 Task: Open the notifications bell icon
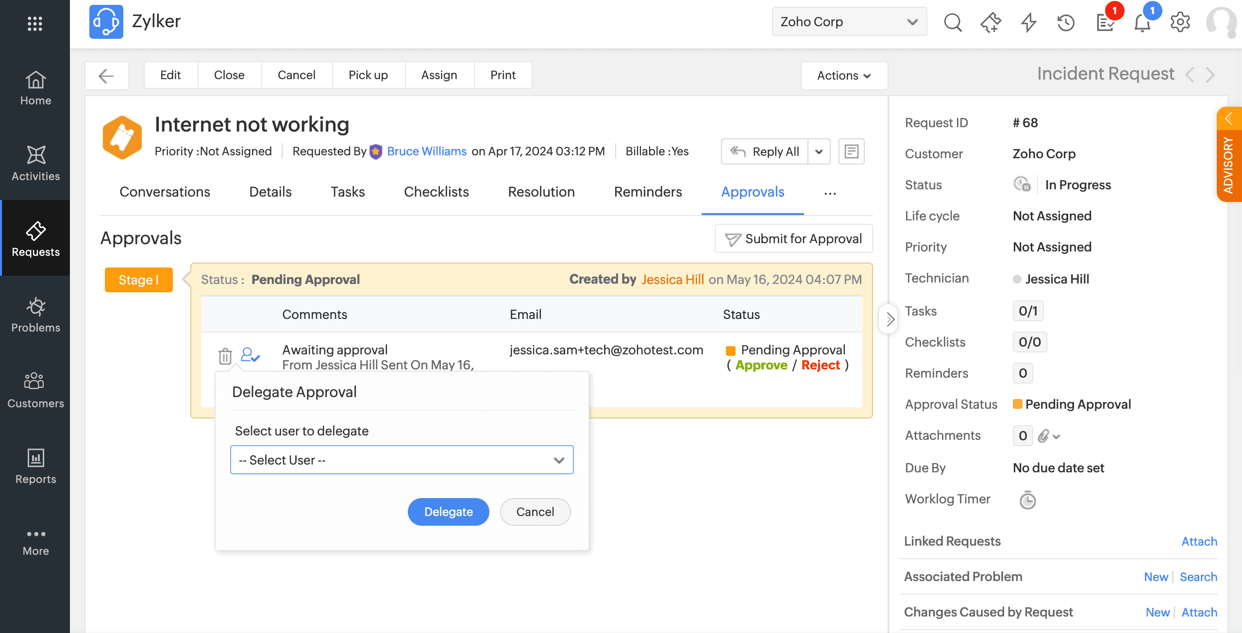pyautogui.click(x=1142, y=22)
